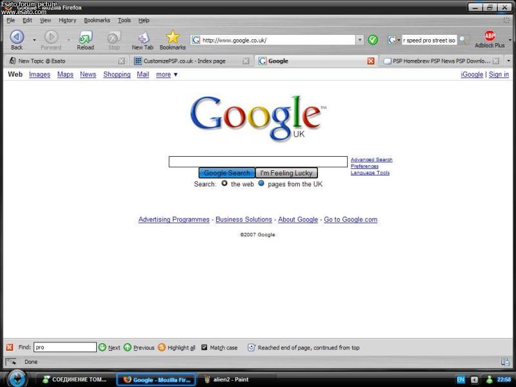The height and width of the screenshot is (387, 516).
Task: Open the search engine selector dropdown arrow
Action: [399, 40]
